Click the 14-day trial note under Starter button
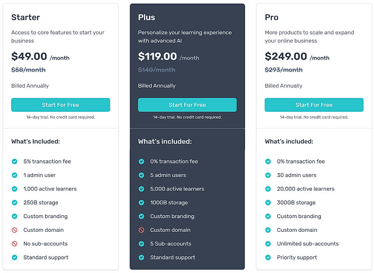Screen dimensions: 374x273 [60, 117]
